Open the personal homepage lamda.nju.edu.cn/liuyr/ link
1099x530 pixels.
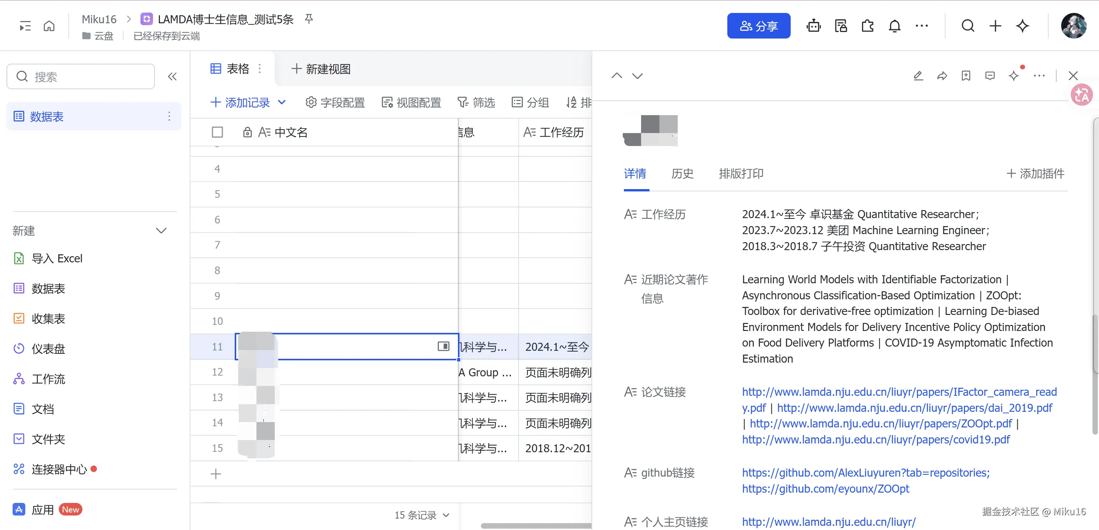[828, 522]
